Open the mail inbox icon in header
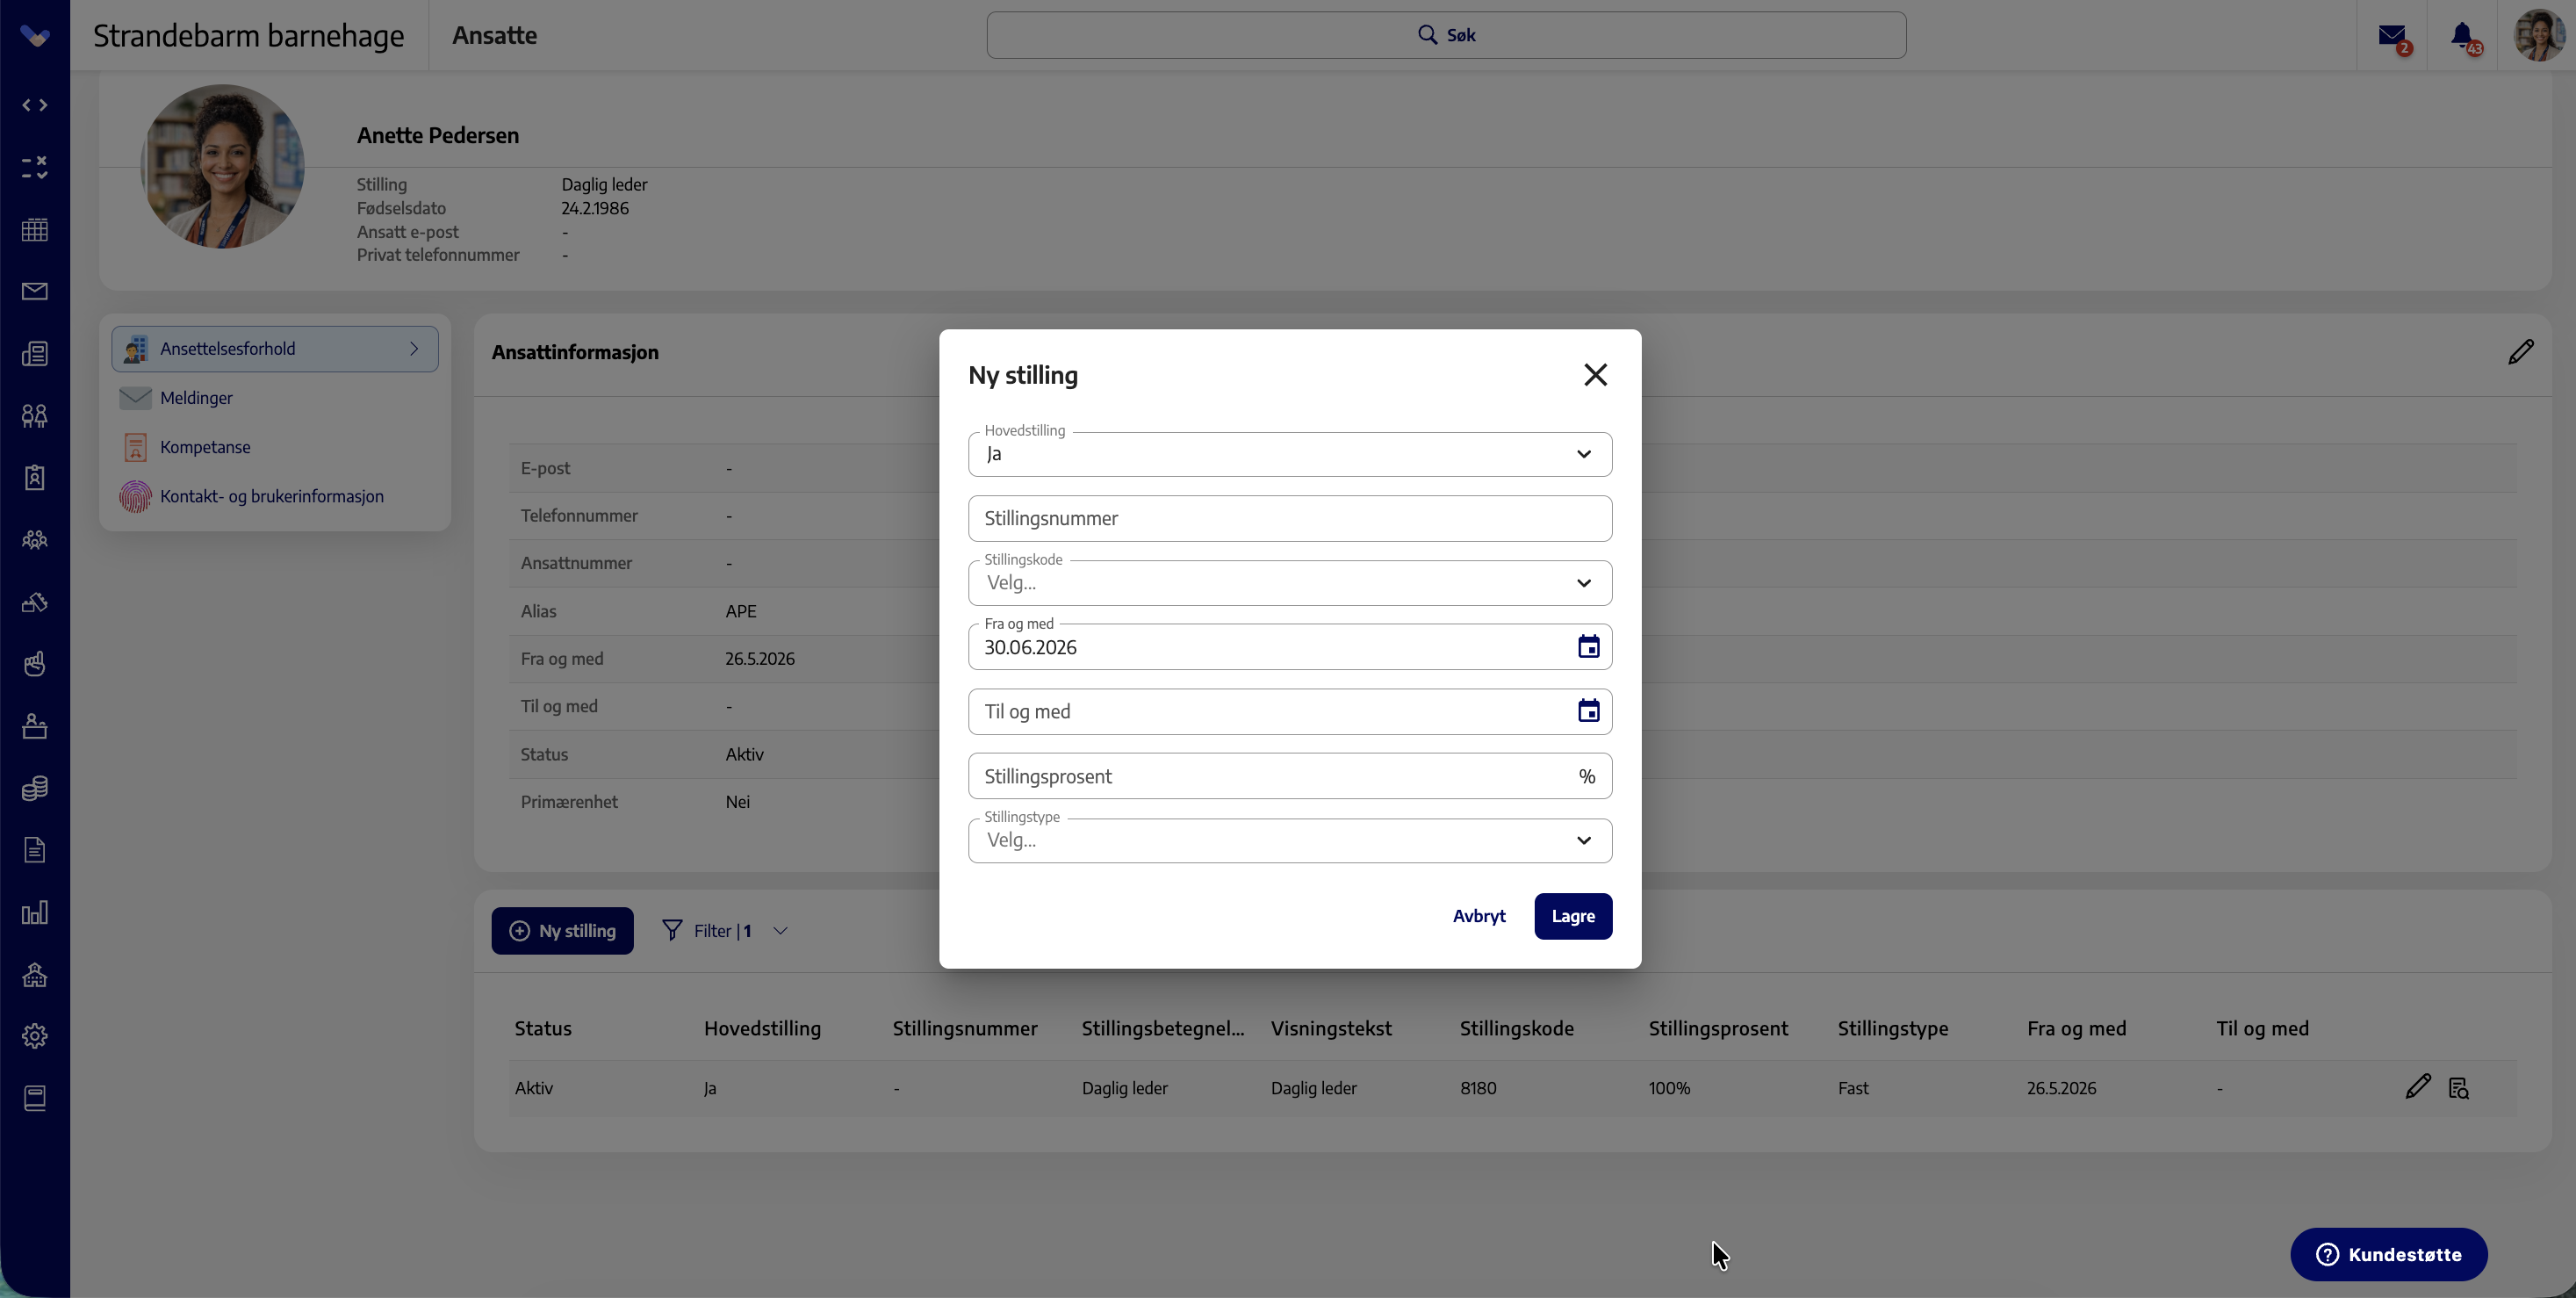Image resolution: width=2576 pixels, height=1298 pixels. pos(2392,36)
